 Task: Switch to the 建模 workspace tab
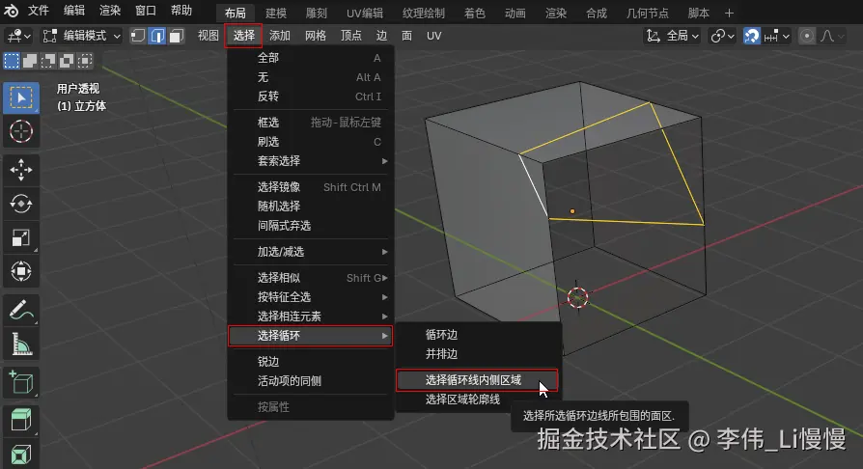click(276, 14)
